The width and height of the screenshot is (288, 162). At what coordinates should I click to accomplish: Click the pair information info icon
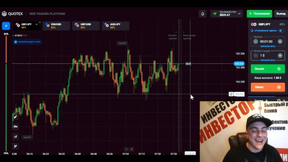pos(16,42)
